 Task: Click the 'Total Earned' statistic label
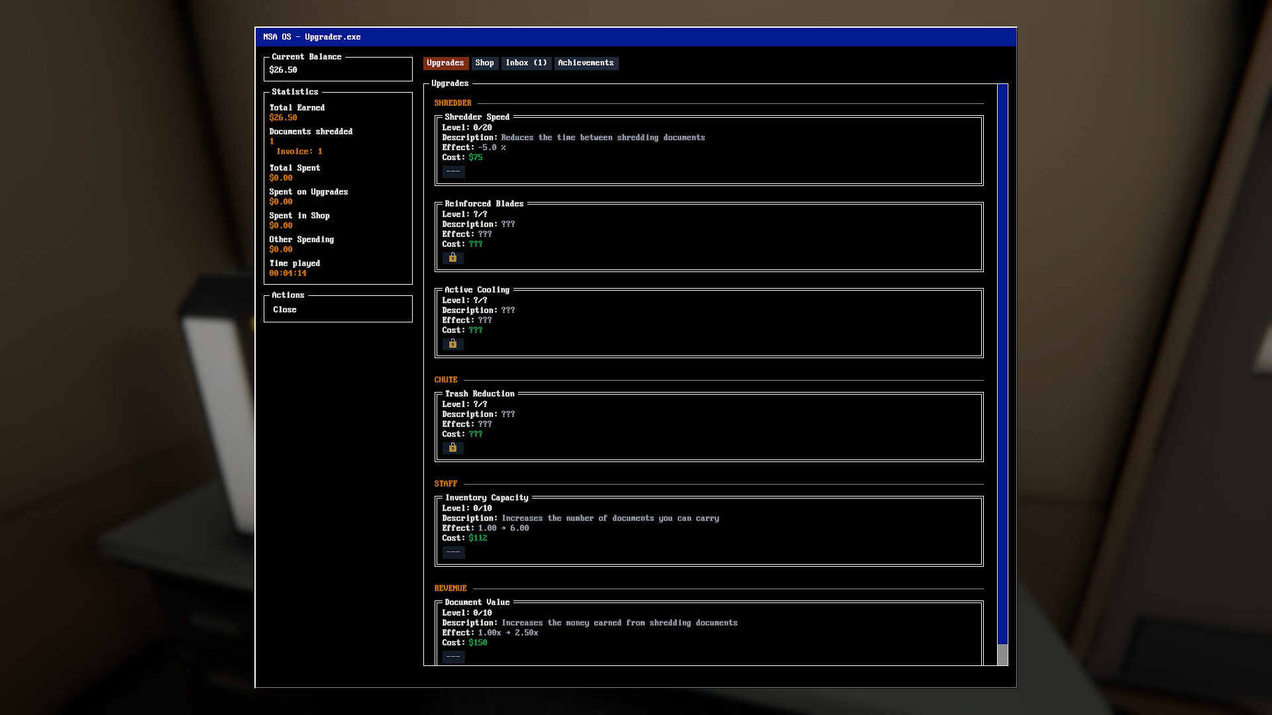(297, 108)
